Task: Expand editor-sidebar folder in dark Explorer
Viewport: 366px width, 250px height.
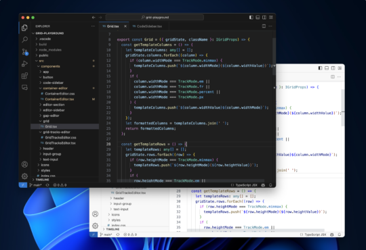Action: [64, 110]
